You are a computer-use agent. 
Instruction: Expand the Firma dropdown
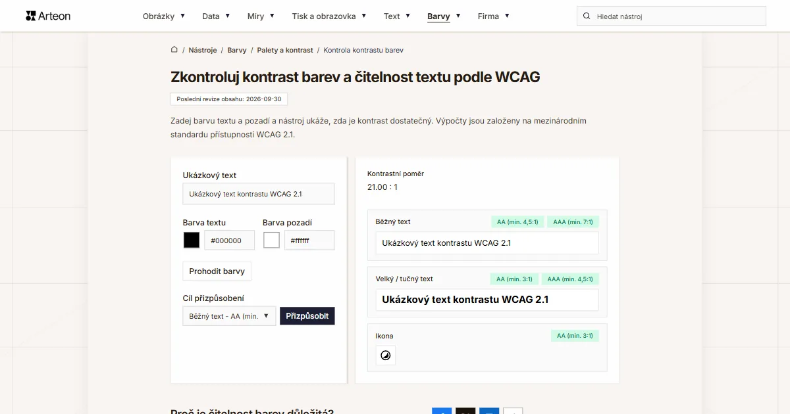(x=494, y=16)
